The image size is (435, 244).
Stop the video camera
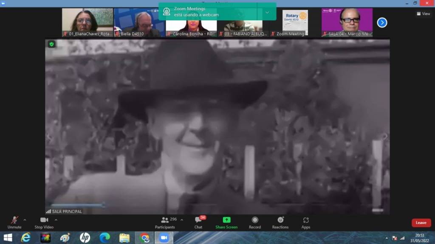(44, 222)
